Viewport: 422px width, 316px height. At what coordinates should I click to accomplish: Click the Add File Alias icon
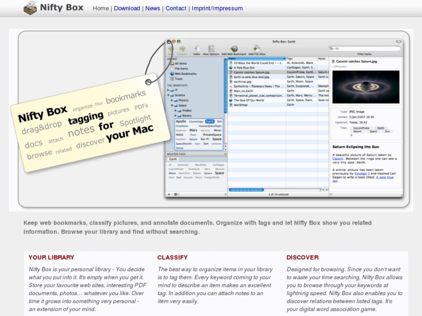point(257,49)
